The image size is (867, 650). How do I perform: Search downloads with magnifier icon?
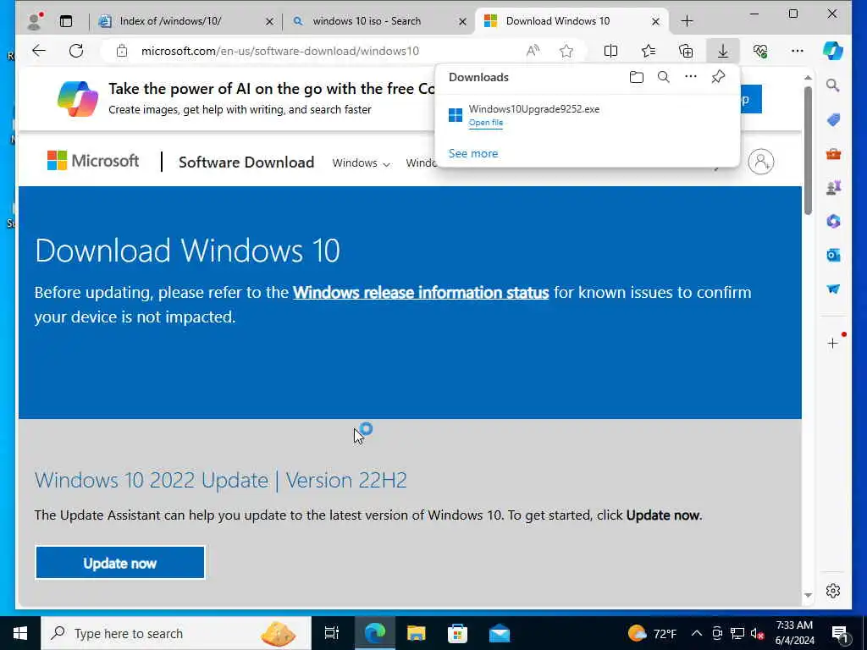pos(664,77)
